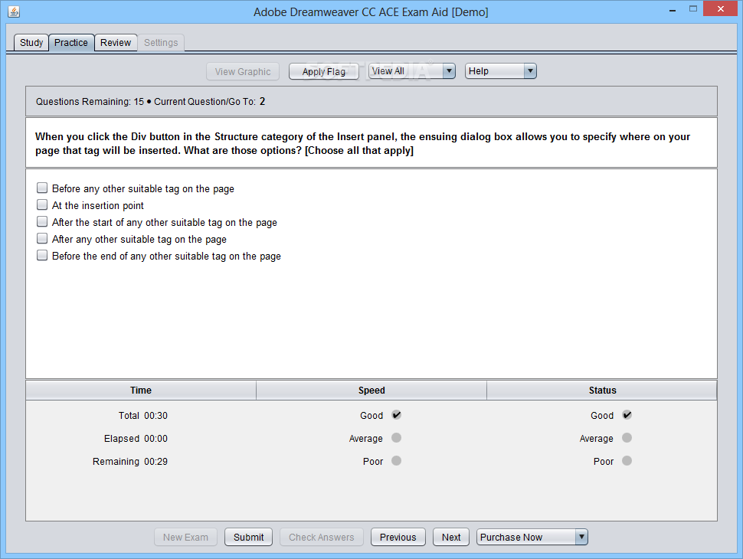This screenshot has height=559, width=743.
Task: Enable 'Before the end of any other suitable tag'
Action: [42, 255]
